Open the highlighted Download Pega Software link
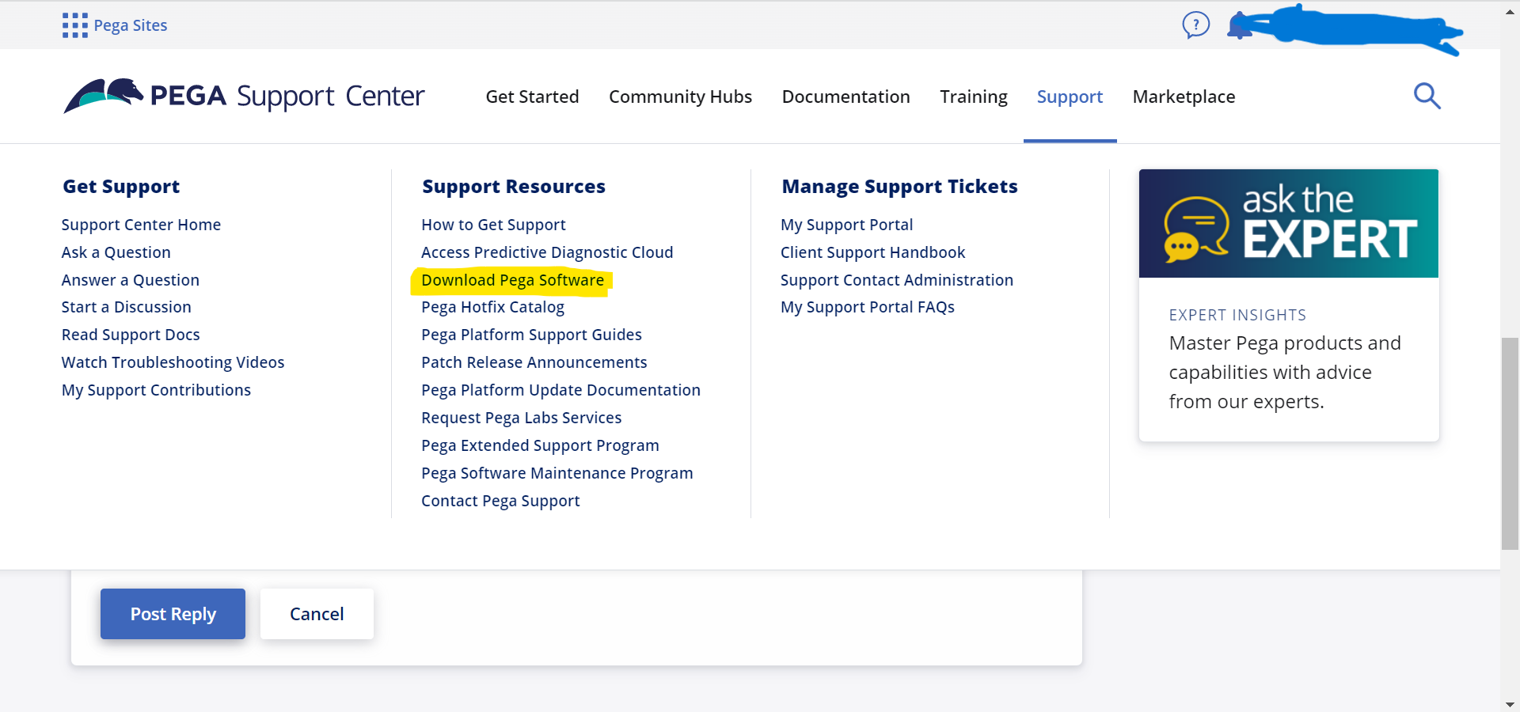 click(511, 279)
